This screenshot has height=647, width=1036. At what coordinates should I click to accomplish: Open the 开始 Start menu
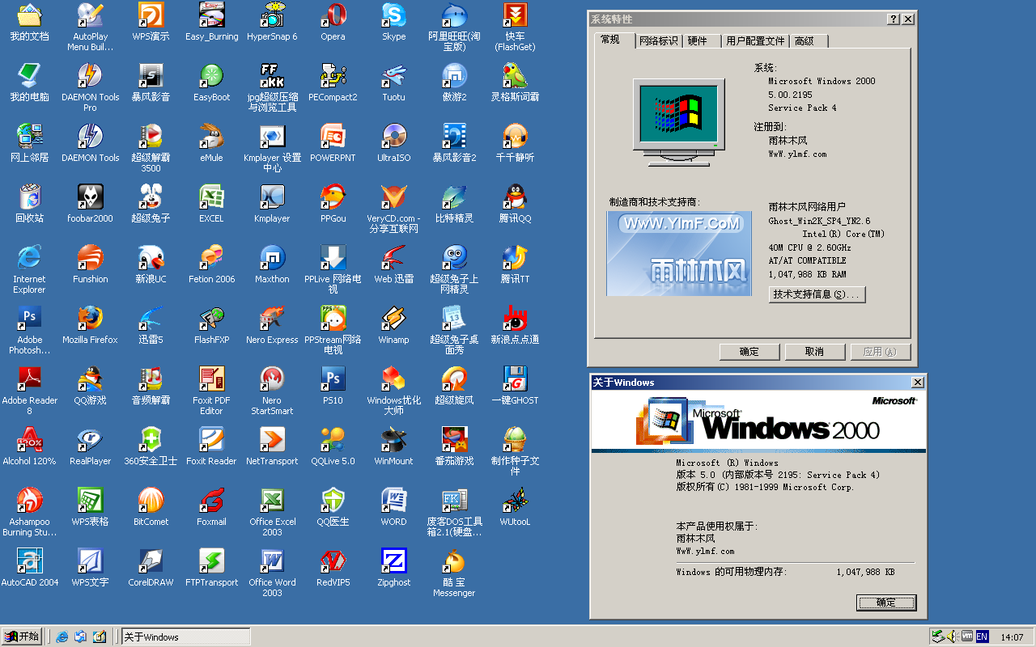[x=22, y=636]
